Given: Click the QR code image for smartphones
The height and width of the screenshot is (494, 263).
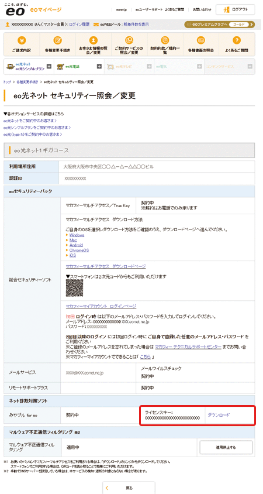Looking at the screenshot, I should tap(75, 289).
